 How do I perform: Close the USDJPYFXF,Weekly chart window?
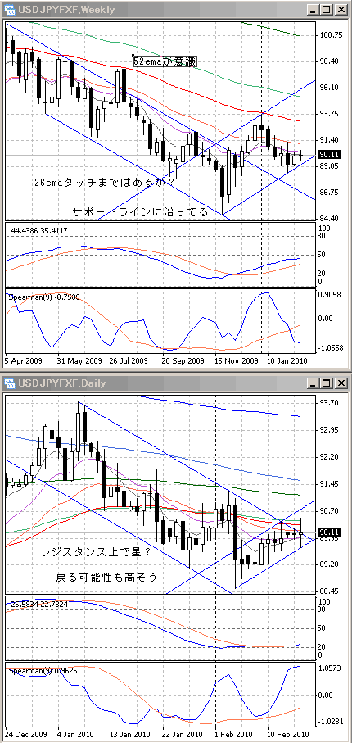pos(341,10)
